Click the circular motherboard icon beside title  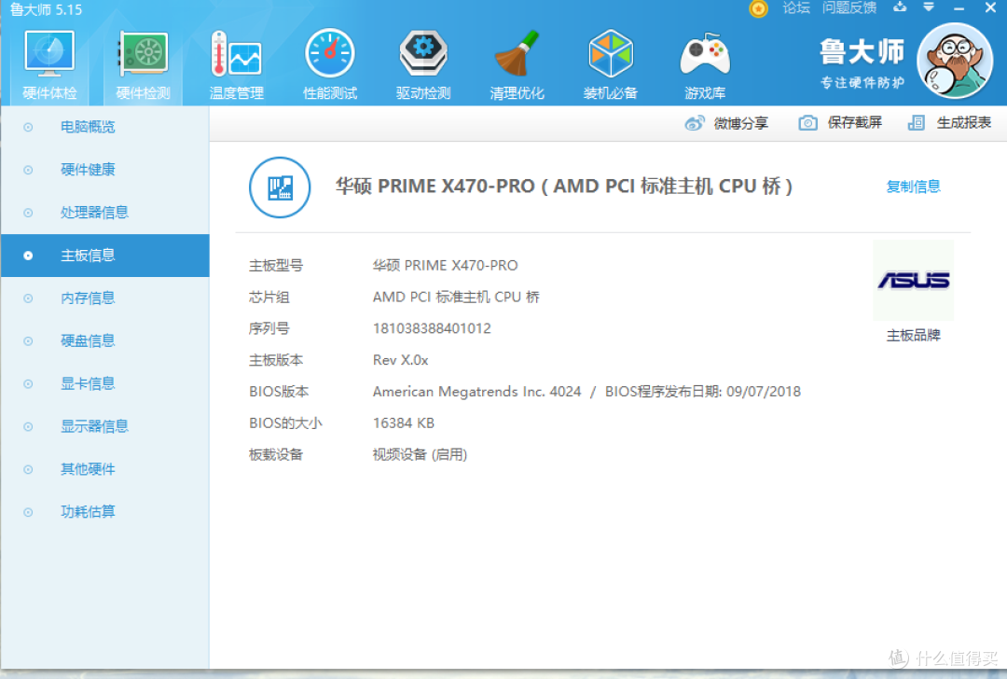click(x=280, y=187)
